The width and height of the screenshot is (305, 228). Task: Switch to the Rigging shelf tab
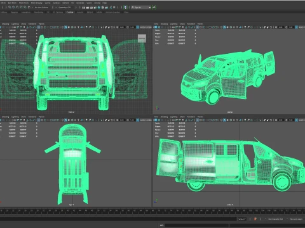coord(14,12)
